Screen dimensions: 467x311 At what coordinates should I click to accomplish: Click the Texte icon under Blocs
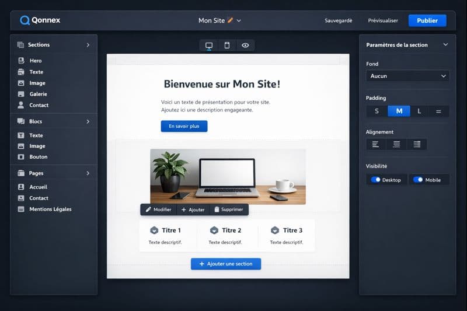click(x=21, y=135)
